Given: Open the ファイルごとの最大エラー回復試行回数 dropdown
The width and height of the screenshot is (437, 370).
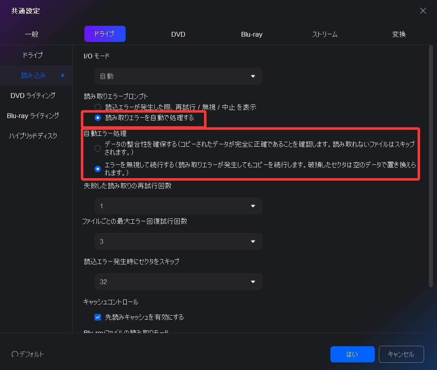Looking at the screenshot, I should (178, 241).
